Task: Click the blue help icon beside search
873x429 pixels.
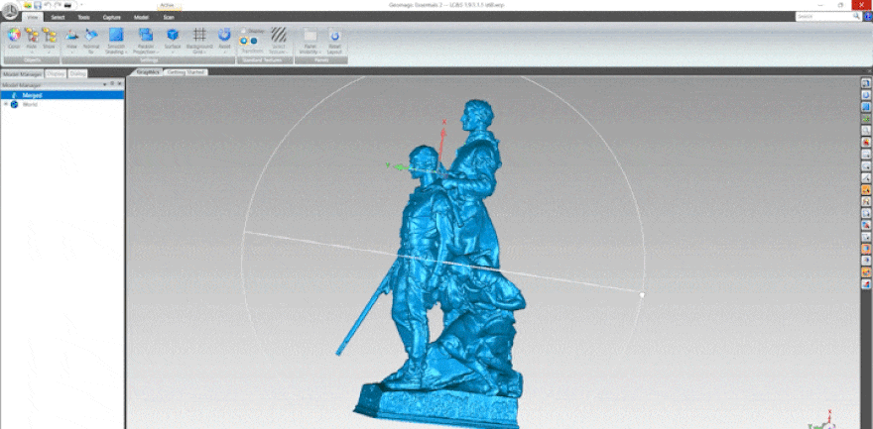Action: (868, 17)
